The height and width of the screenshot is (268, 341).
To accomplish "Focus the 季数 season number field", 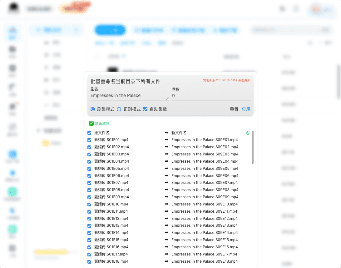I will tap(211, 96).
